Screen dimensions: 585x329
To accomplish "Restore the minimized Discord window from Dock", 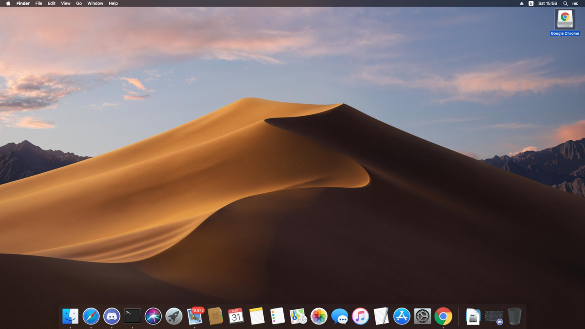I will click(494, 317).
